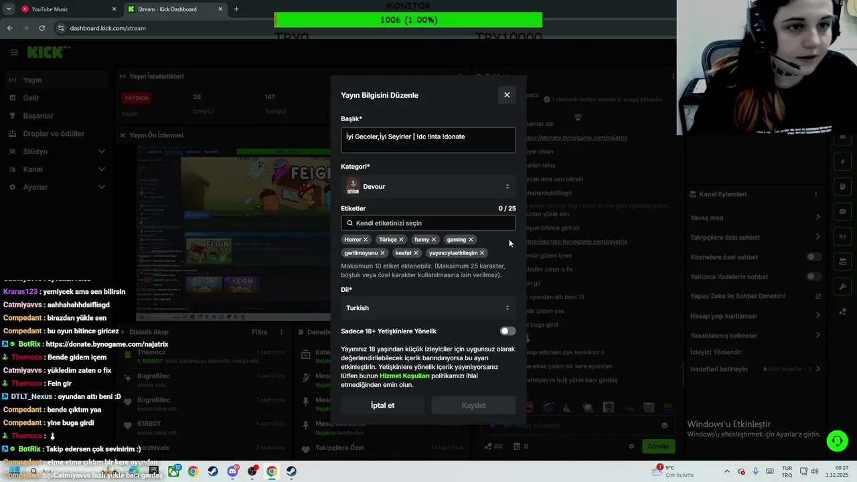This screenshot has width=857, height=482.
Task: Expand Stüdyo in the left sidebar
Action: click(x=56, y=151)
